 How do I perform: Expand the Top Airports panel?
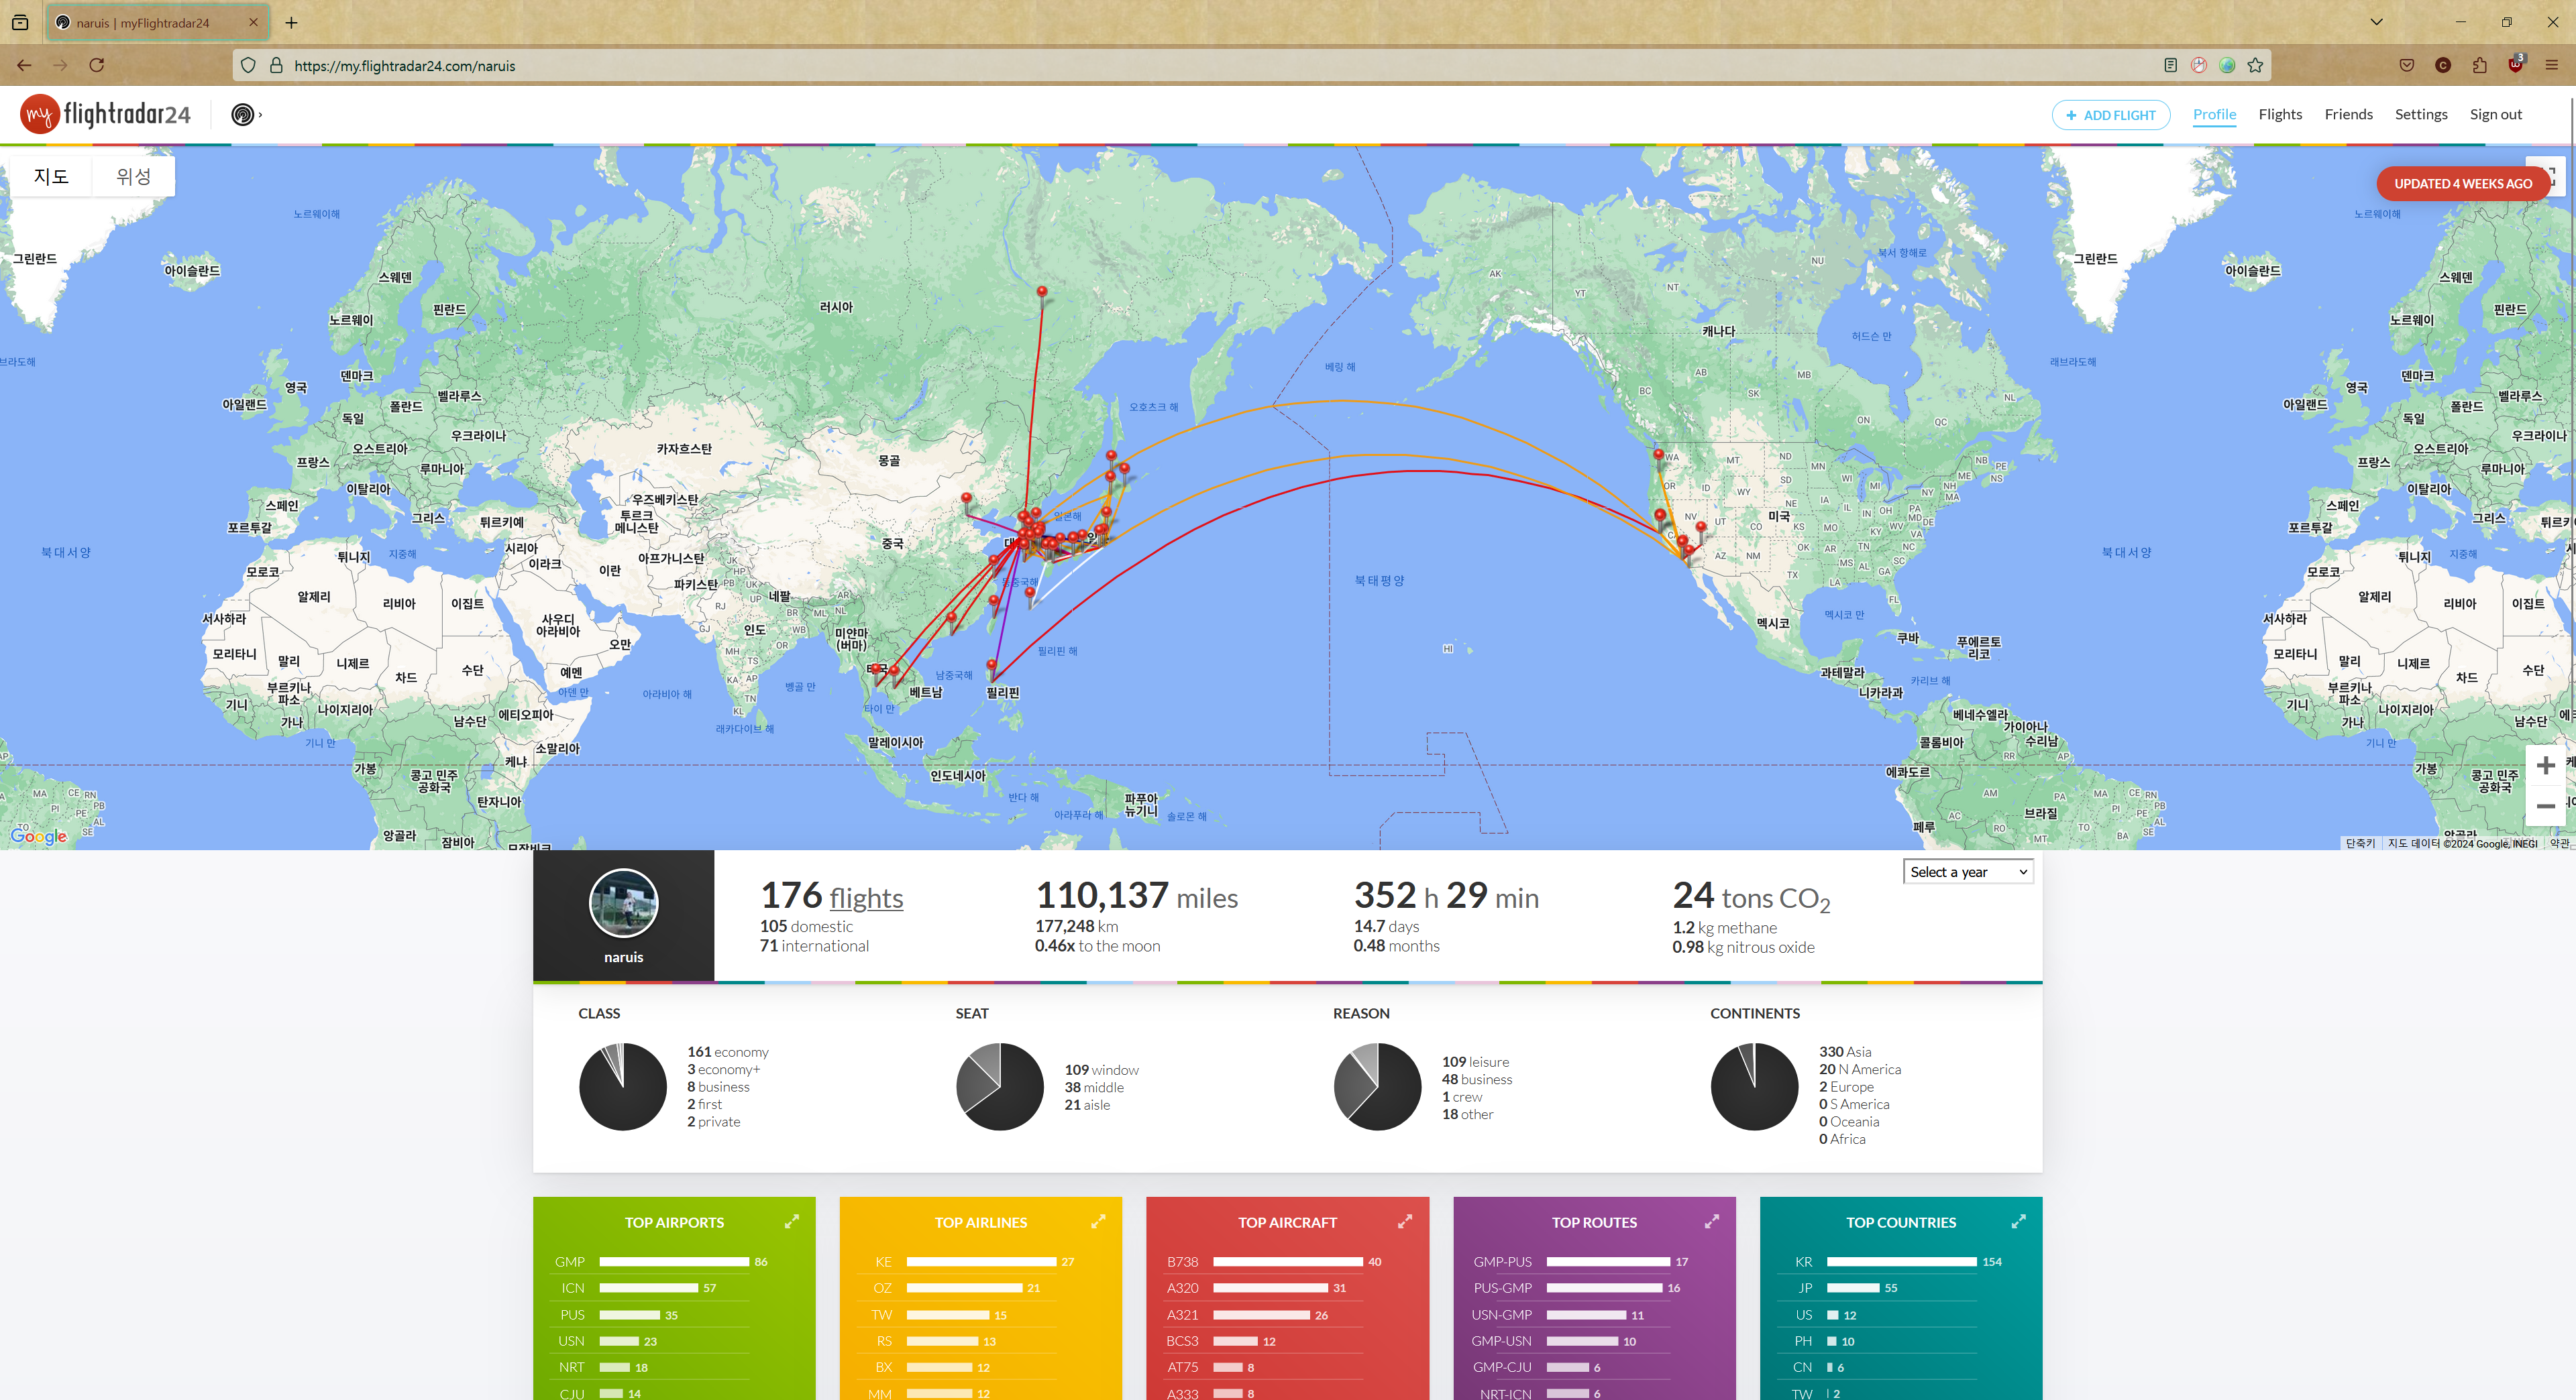[792, 1221]
